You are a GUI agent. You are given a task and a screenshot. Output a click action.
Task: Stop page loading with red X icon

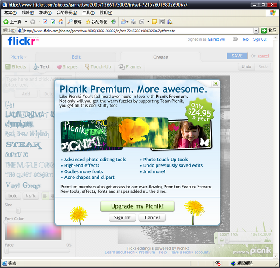pyautogui.click(x=45, y=22)
